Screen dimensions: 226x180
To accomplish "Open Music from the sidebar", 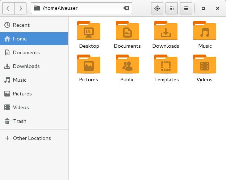I will tap(34, 80).
